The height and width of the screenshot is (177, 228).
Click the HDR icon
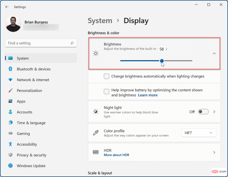[x=95, y=152]
